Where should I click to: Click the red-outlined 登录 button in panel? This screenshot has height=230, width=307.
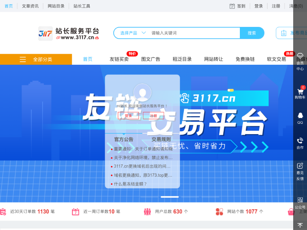[x=128, y=116]
